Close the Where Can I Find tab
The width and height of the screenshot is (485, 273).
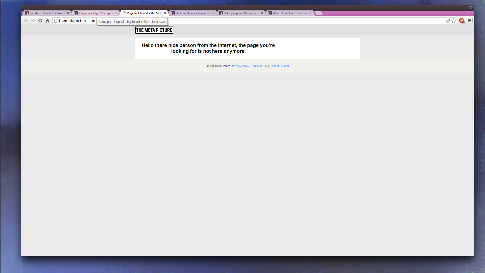pyautogui.click(x=310, y=13)
